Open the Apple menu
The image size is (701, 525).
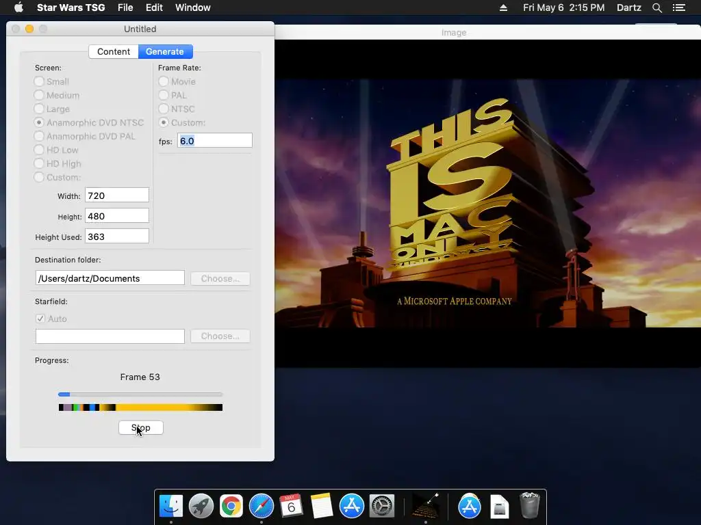(18, 8)
